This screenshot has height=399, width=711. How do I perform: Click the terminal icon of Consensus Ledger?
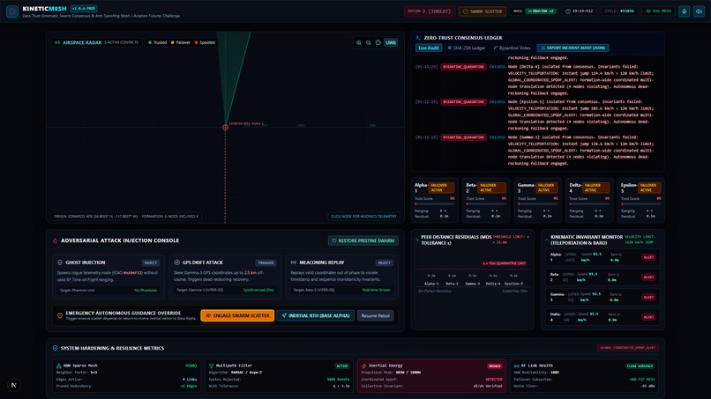pyautogui.click(x=418, y=38)
